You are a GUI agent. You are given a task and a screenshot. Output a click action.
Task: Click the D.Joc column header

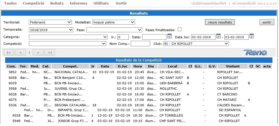tap(122, 66)
